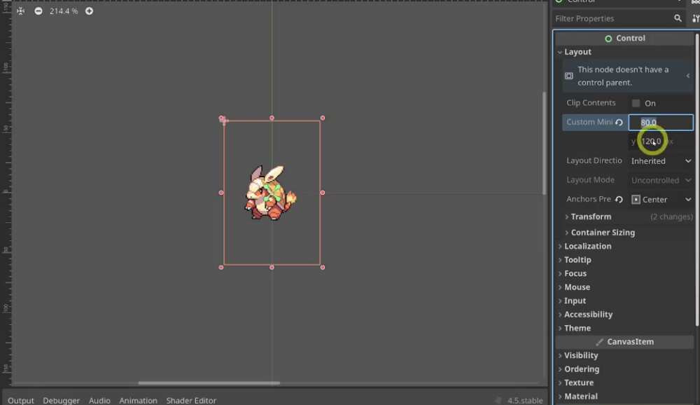
Task: Click the "This node doesn't have a control parent." notice
Action: click(x=628, y=76)
